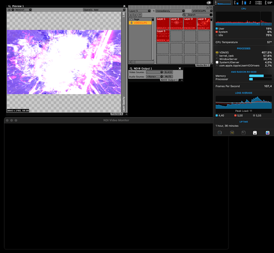Screen dimensions: 274x253
Task: Click the Frames Per Second row
Action: 244,86
